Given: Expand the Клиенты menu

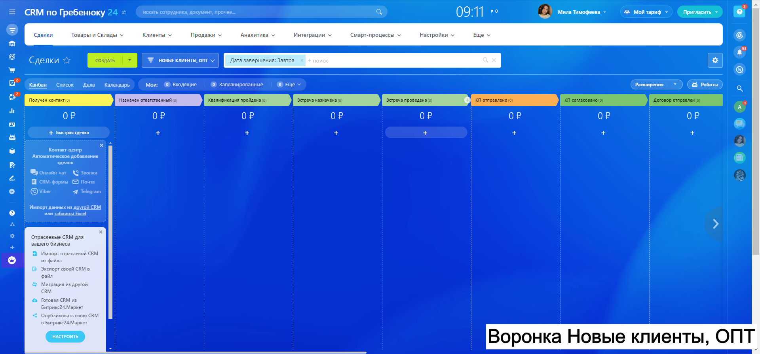Looking at the screenshot, I should [x=157, y=35].
